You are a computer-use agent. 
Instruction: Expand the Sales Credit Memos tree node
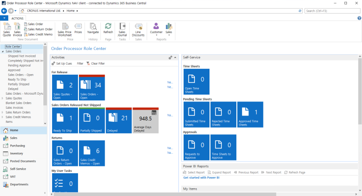click(x=2, y=117)
